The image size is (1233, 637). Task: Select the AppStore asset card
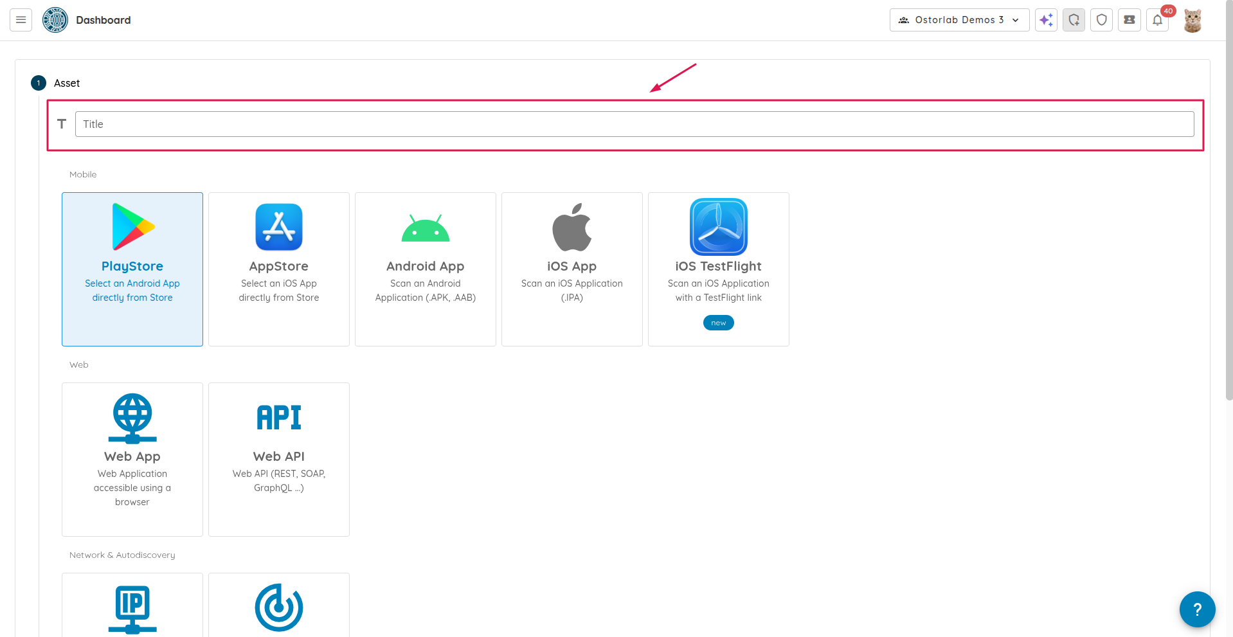click(279, 269)
